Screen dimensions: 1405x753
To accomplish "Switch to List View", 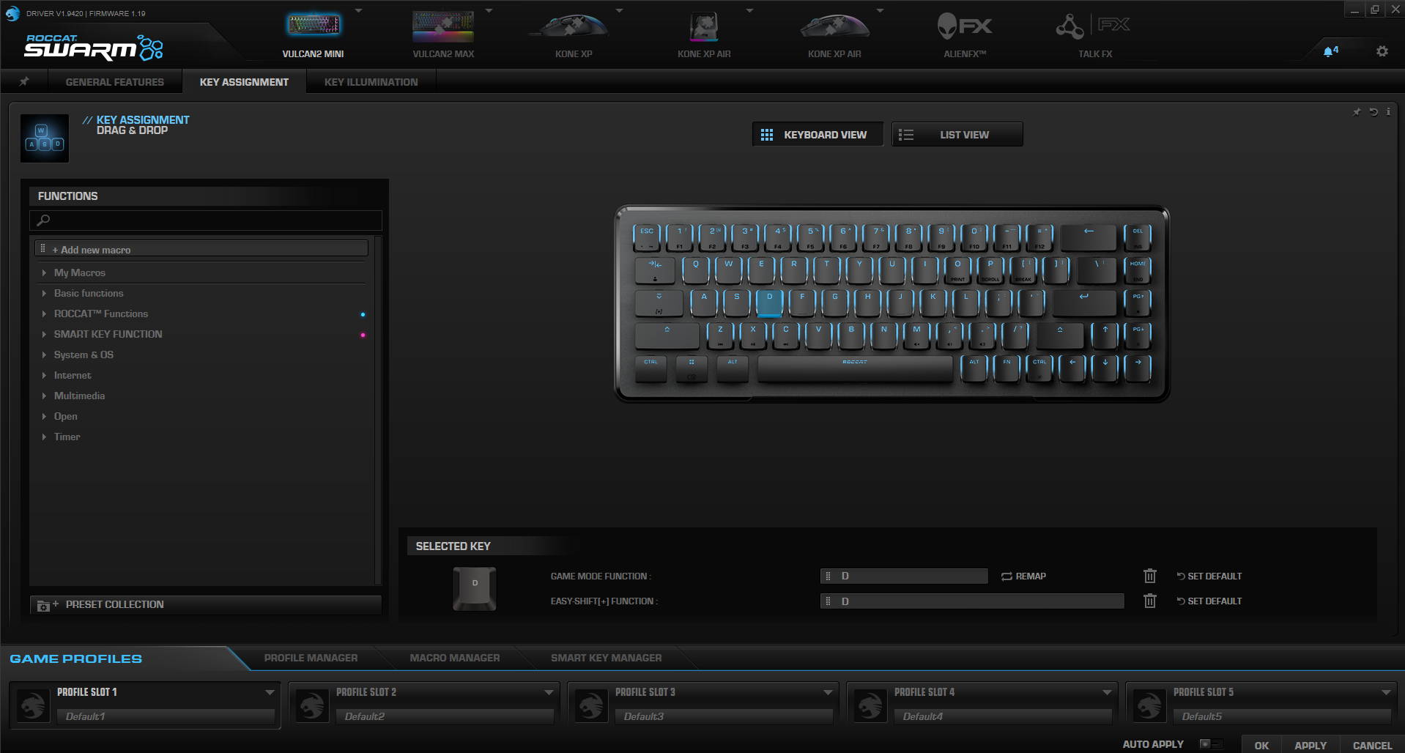I will point(957,135).
